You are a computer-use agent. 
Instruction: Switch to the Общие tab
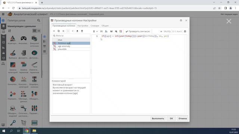pyautogui.click(x=105, y=26)
